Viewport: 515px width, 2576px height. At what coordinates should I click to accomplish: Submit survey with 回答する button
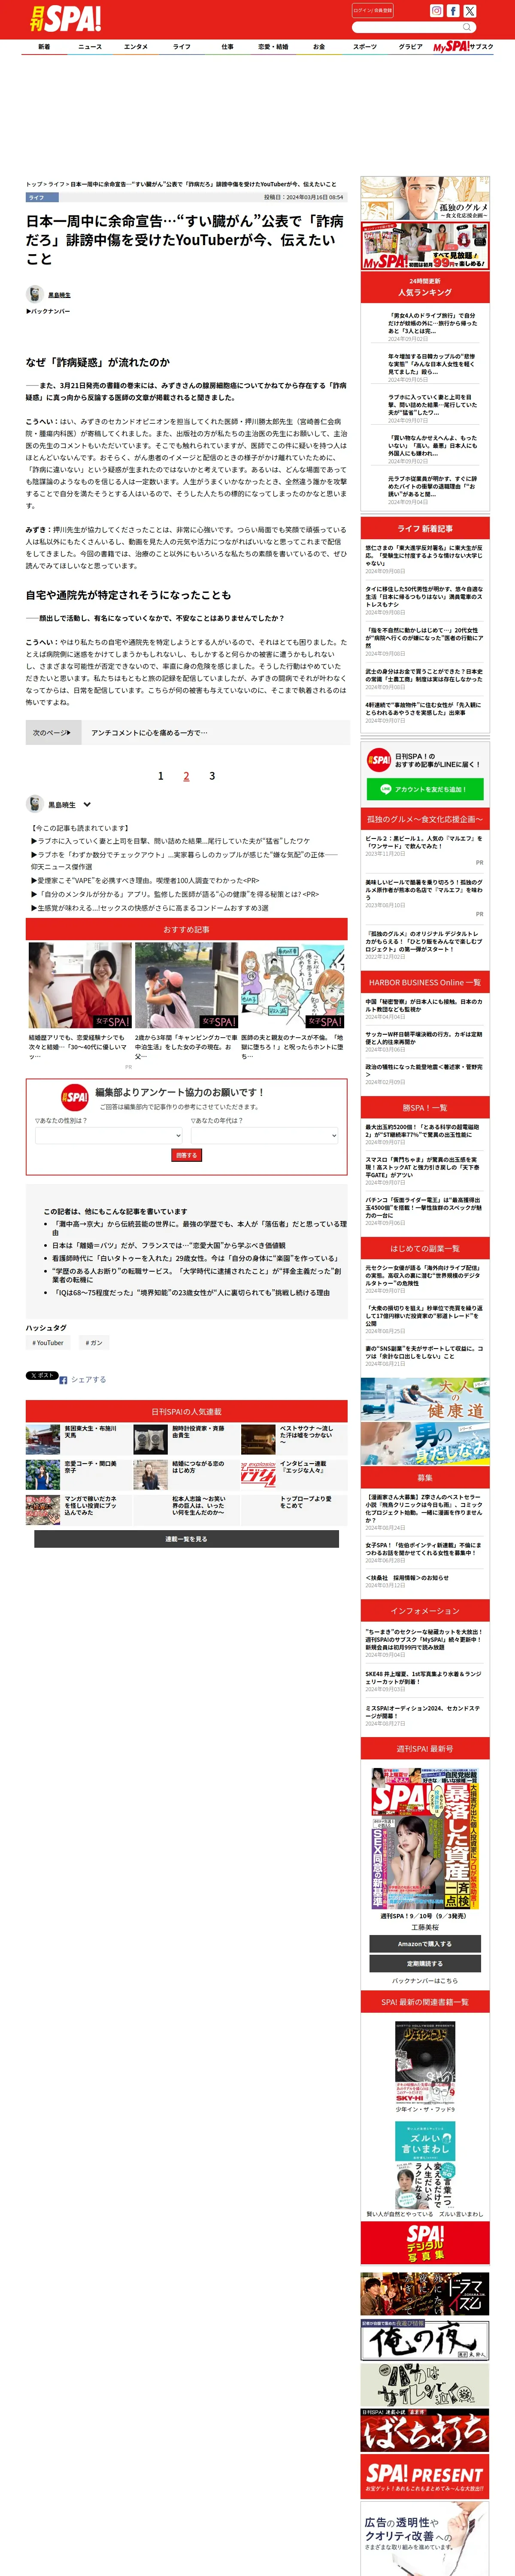[x=187, y=1155]
